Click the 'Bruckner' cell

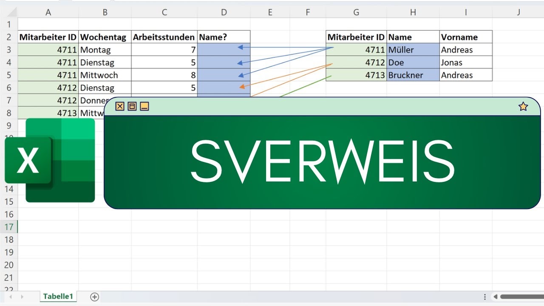(x=413, y=75)
